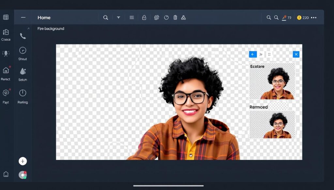Click the microphone icon in the sidebar
334x190 pixels.
[x=6, y=53]
